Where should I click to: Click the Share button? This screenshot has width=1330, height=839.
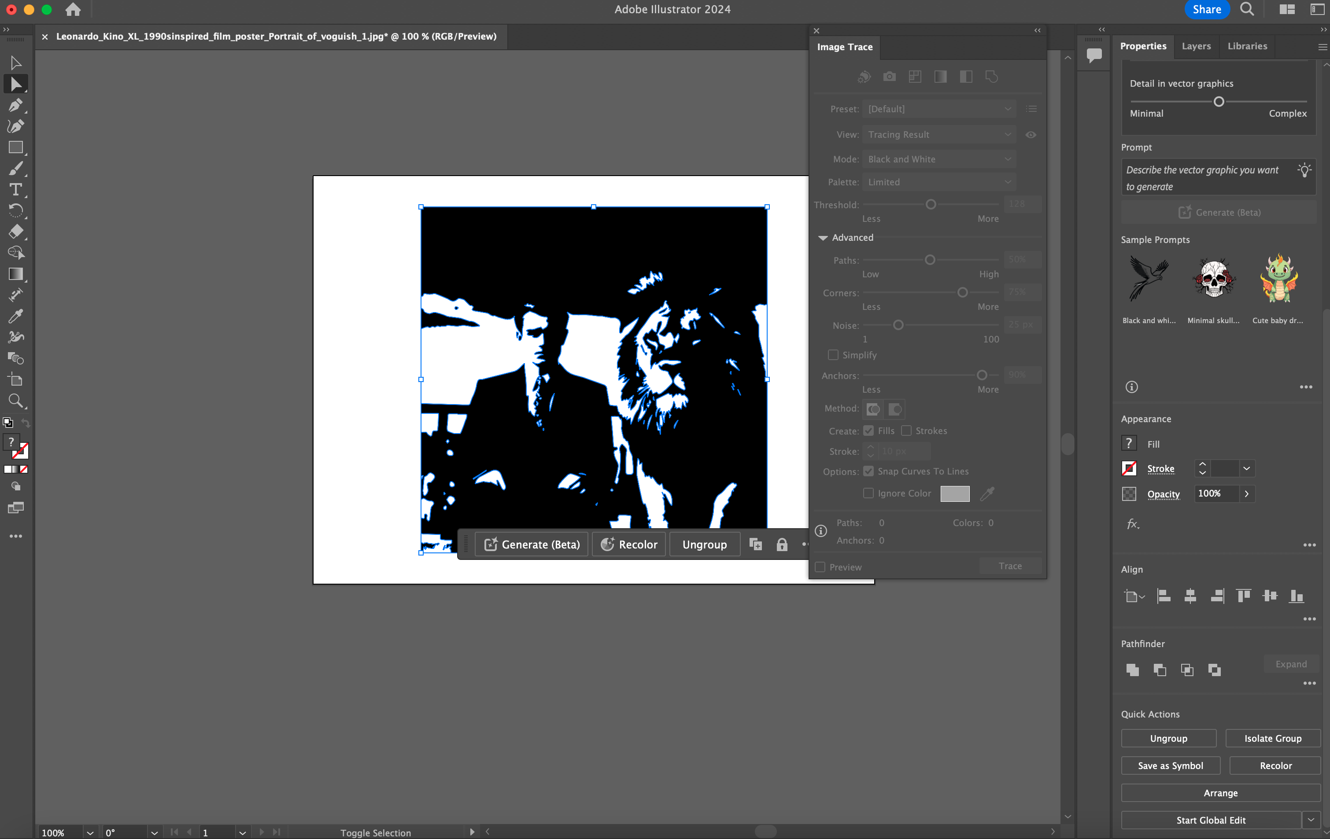[1206, 9]
